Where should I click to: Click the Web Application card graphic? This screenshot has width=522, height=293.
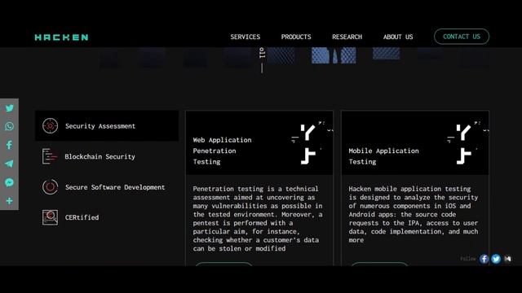pyautogui.click(x=312, y=143)
